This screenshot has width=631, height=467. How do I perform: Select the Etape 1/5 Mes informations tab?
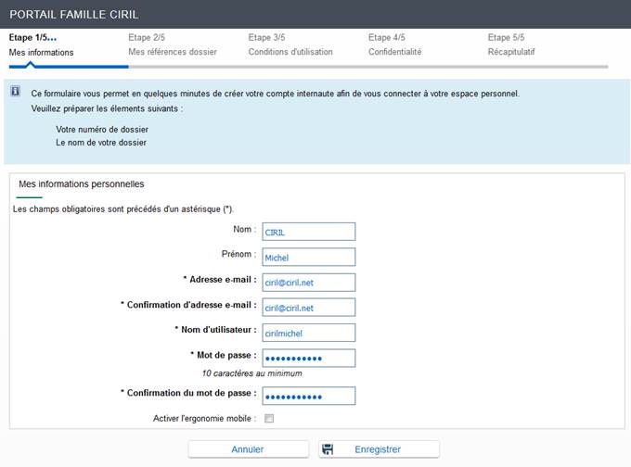point(41,45)
